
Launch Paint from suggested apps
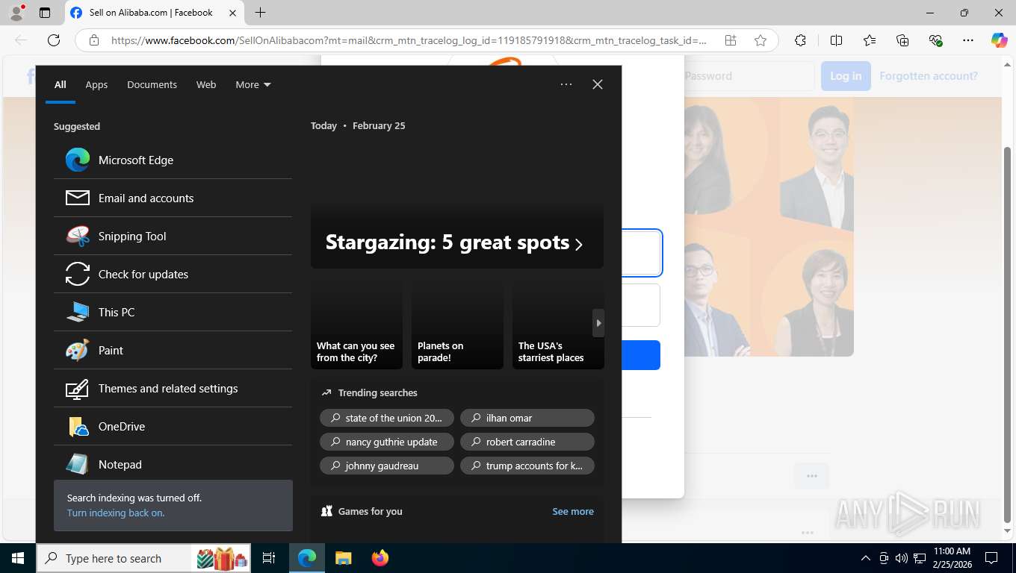(x=173, y=350)
